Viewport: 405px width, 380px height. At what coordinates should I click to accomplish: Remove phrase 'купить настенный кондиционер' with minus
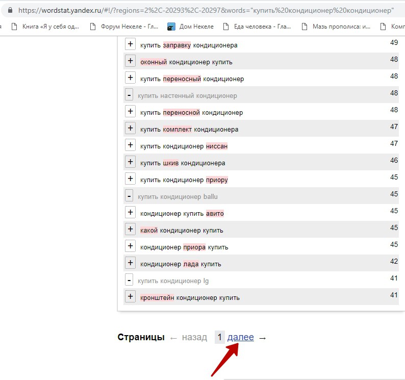[129, 94]
